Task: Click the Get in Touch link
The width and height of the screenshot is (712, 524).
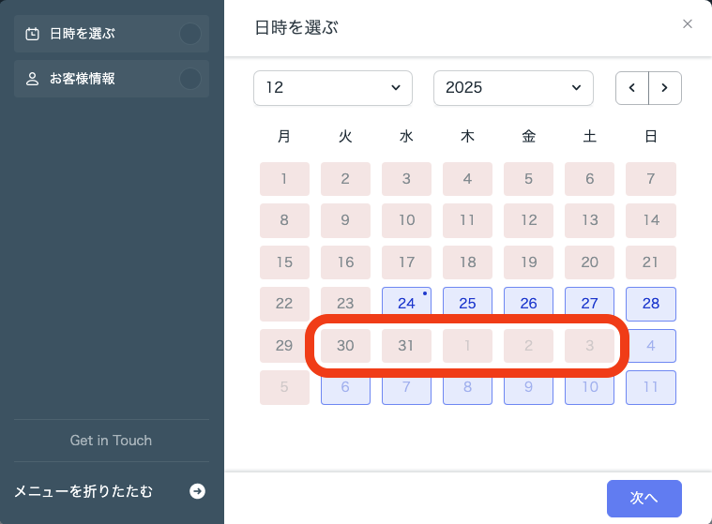Action: coord(111,441)
